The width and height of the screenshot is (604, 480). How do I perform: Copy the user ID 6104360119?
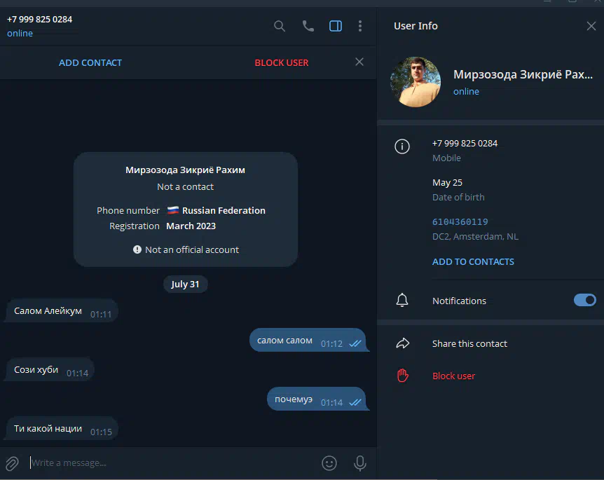(460, 222)
